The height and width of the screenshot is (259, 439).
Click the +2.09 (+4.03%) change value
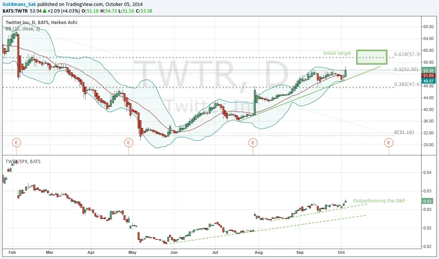[x=64, y=11]
